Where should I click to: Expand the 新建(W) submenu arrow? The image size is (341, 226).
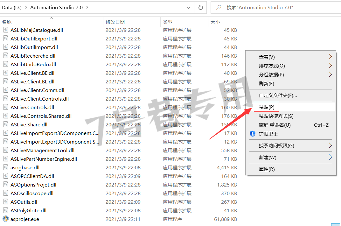[330, 157]
